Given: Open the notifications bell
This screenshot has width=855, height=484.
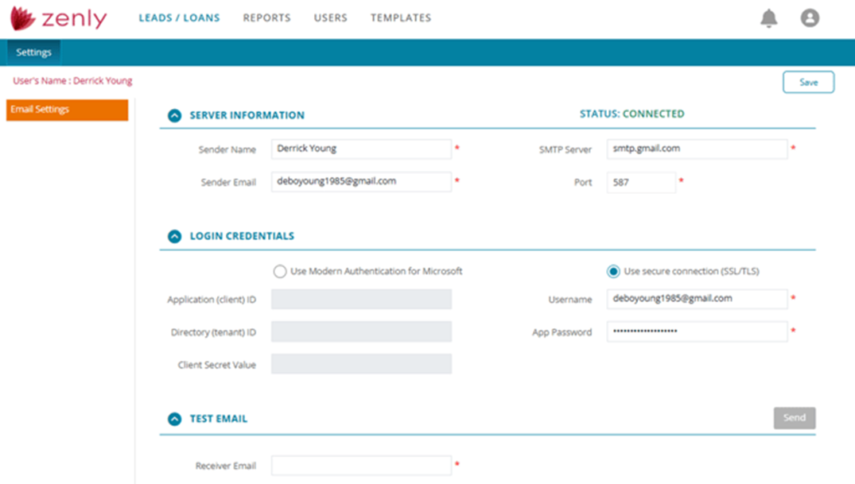Looking at the screenshot, I should [x=768, y=18].
